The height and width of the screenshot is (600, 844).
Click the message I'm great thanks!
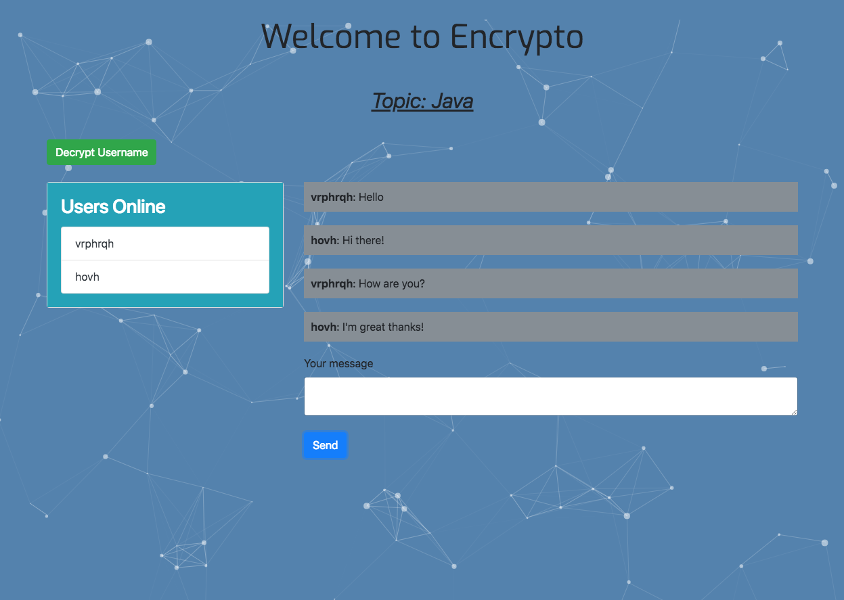[550, 327]
